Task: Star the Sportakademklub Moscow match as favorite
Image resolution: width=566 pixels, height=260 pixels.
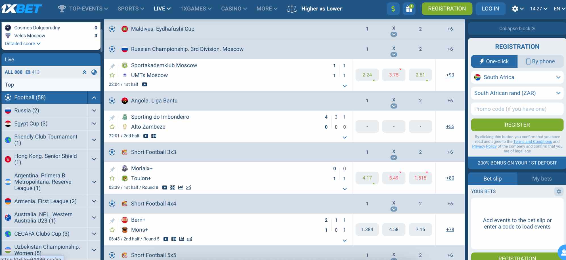Action: [x=112, y=75]
